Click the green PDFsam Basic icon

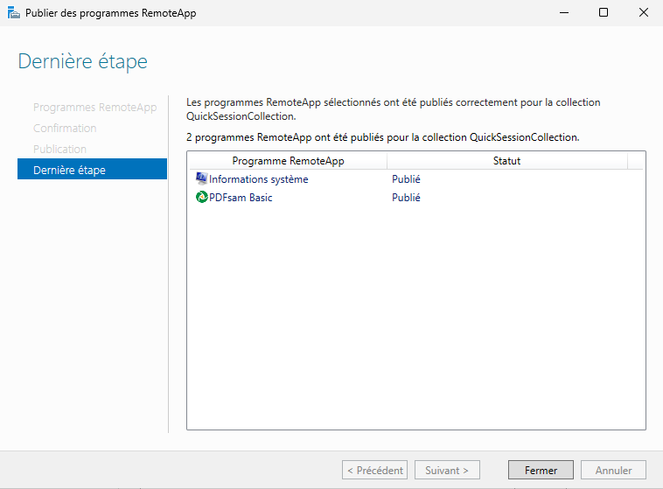[201, 198]
